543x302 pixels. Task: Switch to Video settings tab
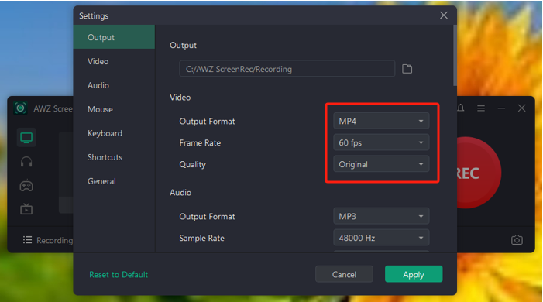[114, 61]
